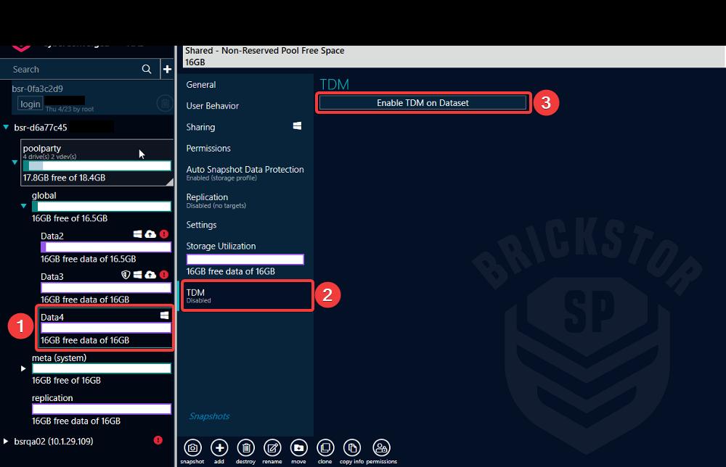Select the destroy trash icon
This screenshot has width=726, height=467.
[245, 448]
